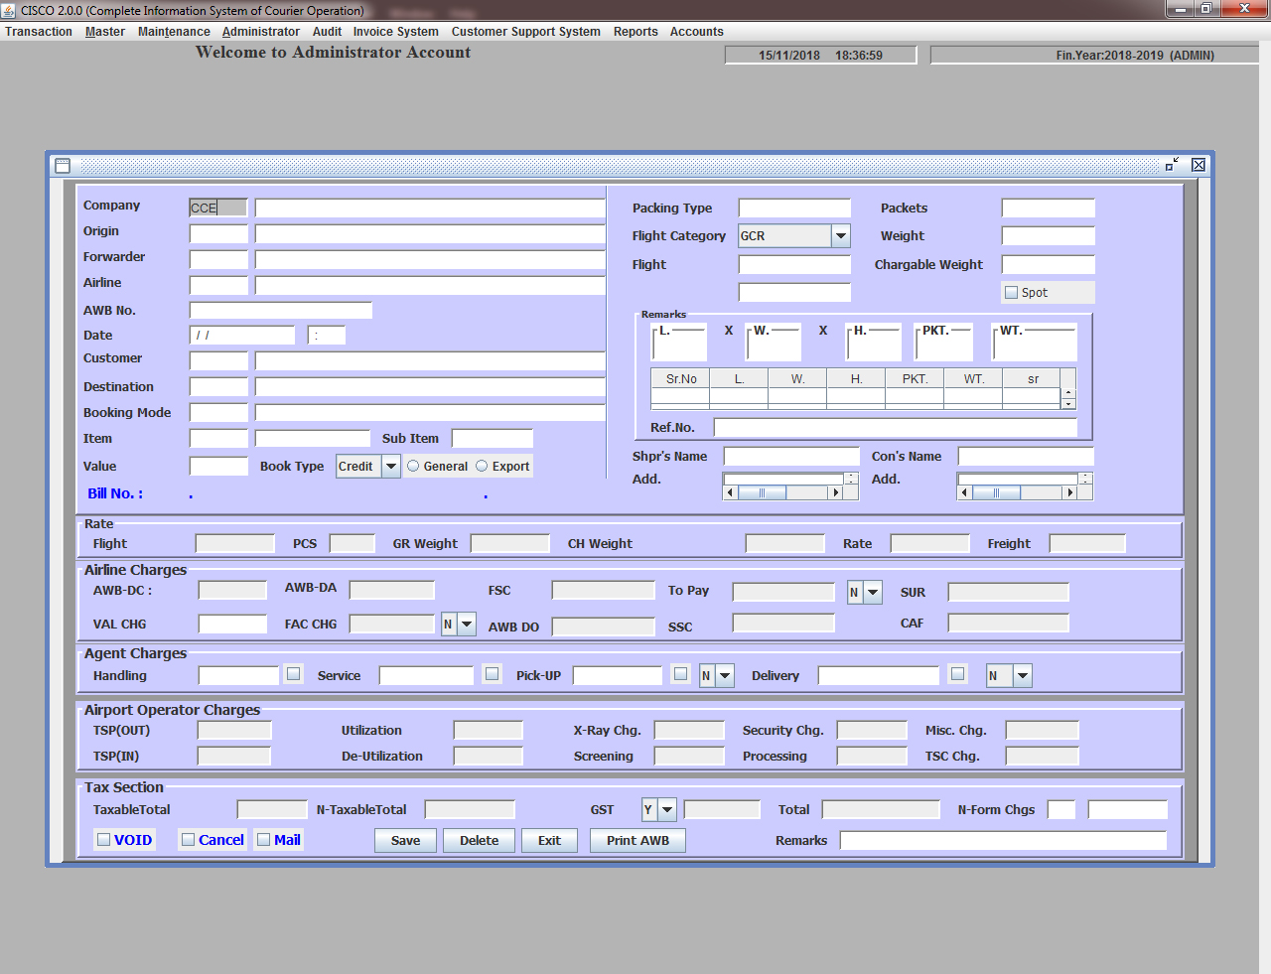Click right scroll arrow under Con's Name address
Viewport: 1271px width, 974px height.
coord(1069,492)
